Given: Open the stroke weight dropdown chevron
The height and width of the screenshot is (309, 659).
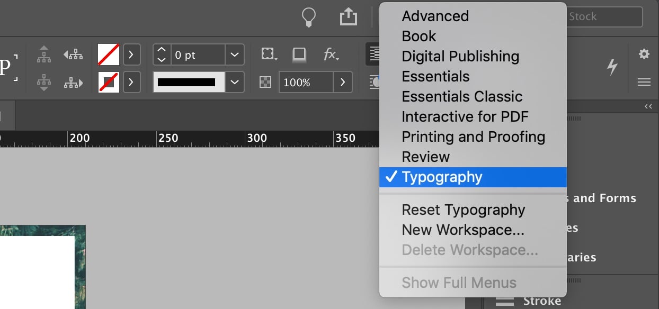Looking at the screenshot, I should 235,54.
